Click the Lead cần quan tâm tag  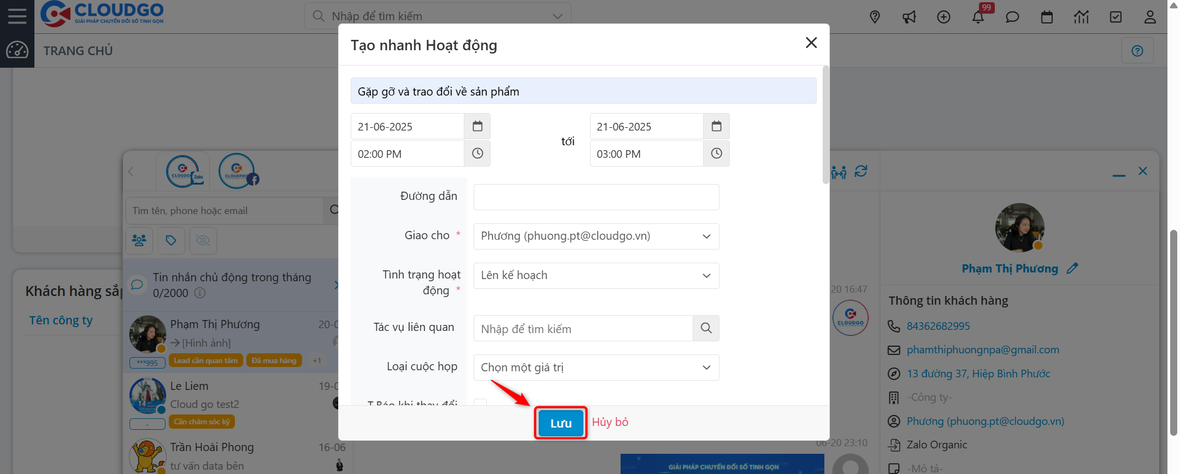click(205, 360)
